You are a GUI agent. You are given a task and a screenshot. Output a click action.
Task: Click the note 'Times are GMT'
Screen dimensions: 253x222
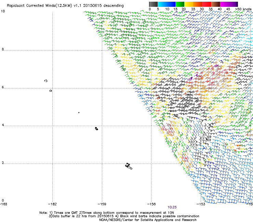coord(65,213)
